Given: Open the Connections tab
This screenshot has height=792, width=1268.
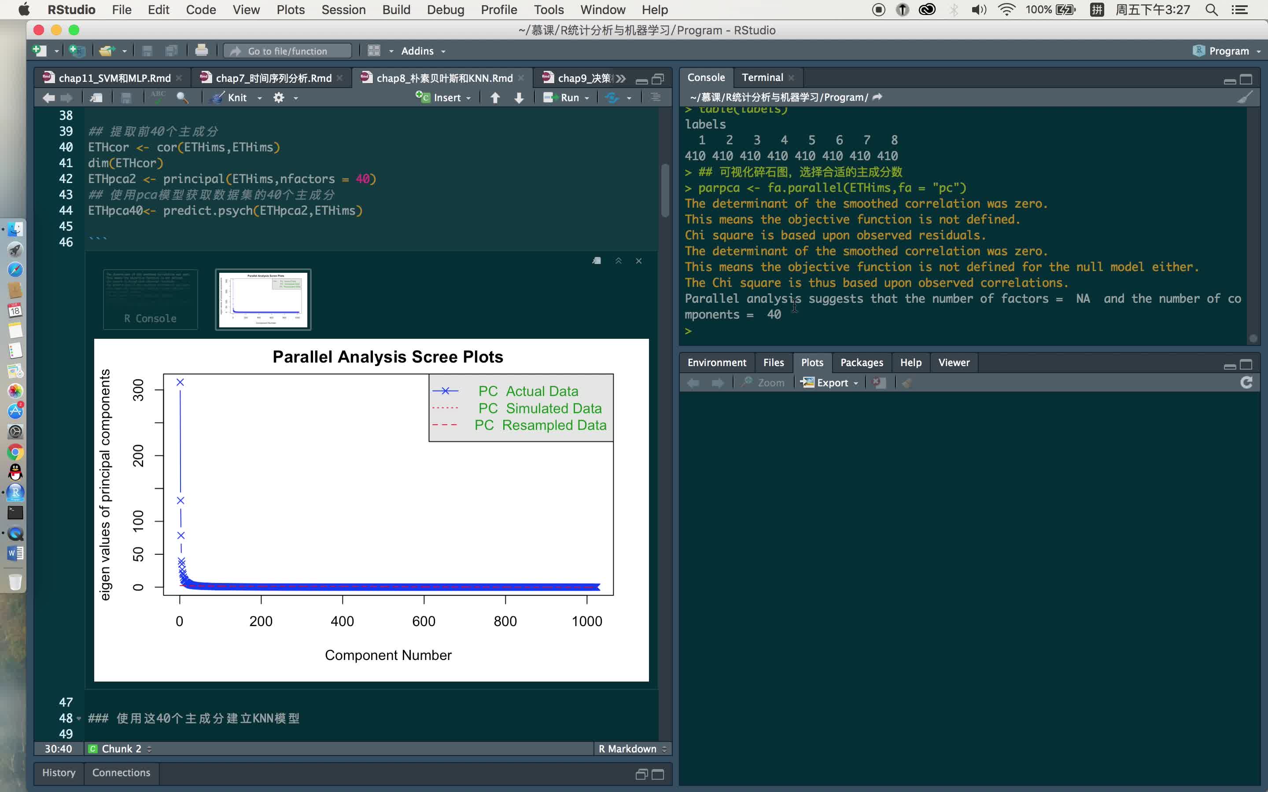Looking at the screenshot, I should tap(121, 773).
